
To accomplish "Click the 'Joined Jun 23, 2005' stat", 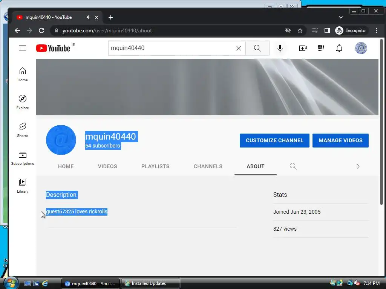I will tap(297, 212).
